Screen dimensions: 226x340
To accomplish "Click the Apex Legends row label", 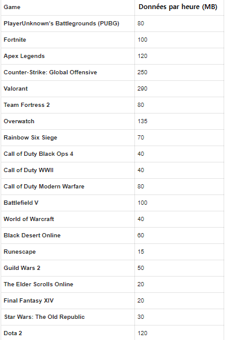I will [24, 56].
